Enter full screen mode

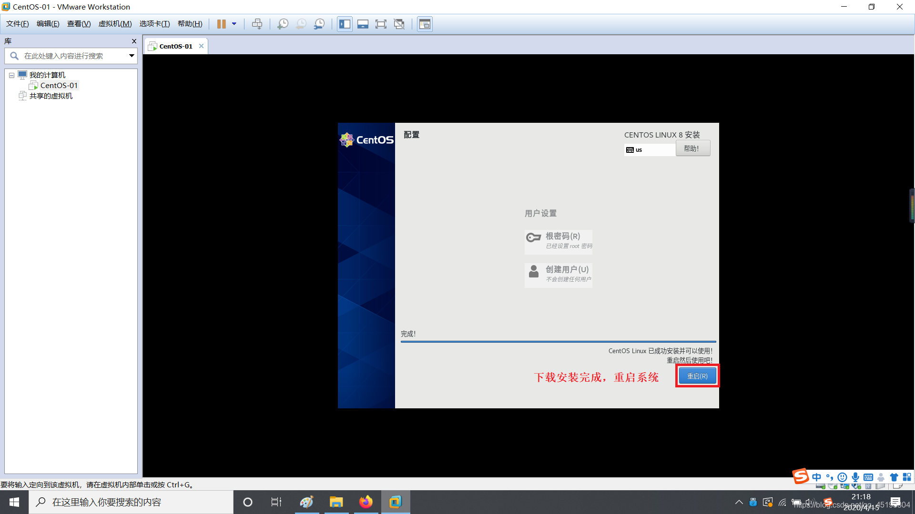[x=381, y=24]
